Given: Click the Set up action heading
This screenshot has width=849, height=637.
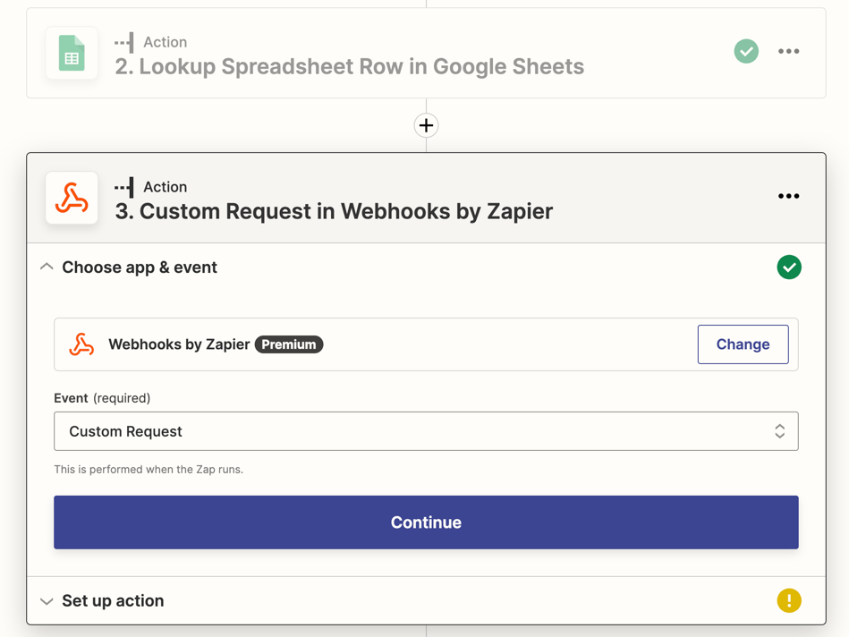Looking at the screenshot, I should point(113,600).
